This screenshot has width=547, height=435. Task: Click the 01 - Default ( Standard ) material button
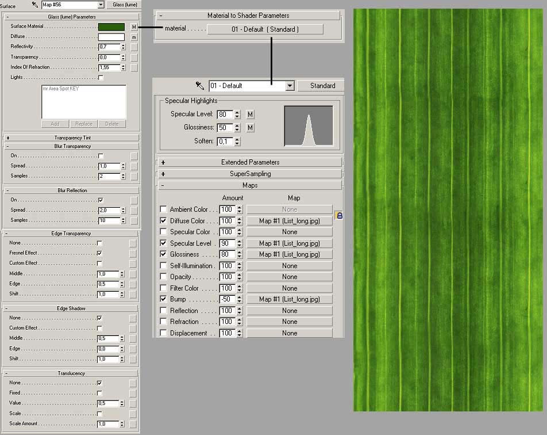pyautogui.click(x=265, y=29)
